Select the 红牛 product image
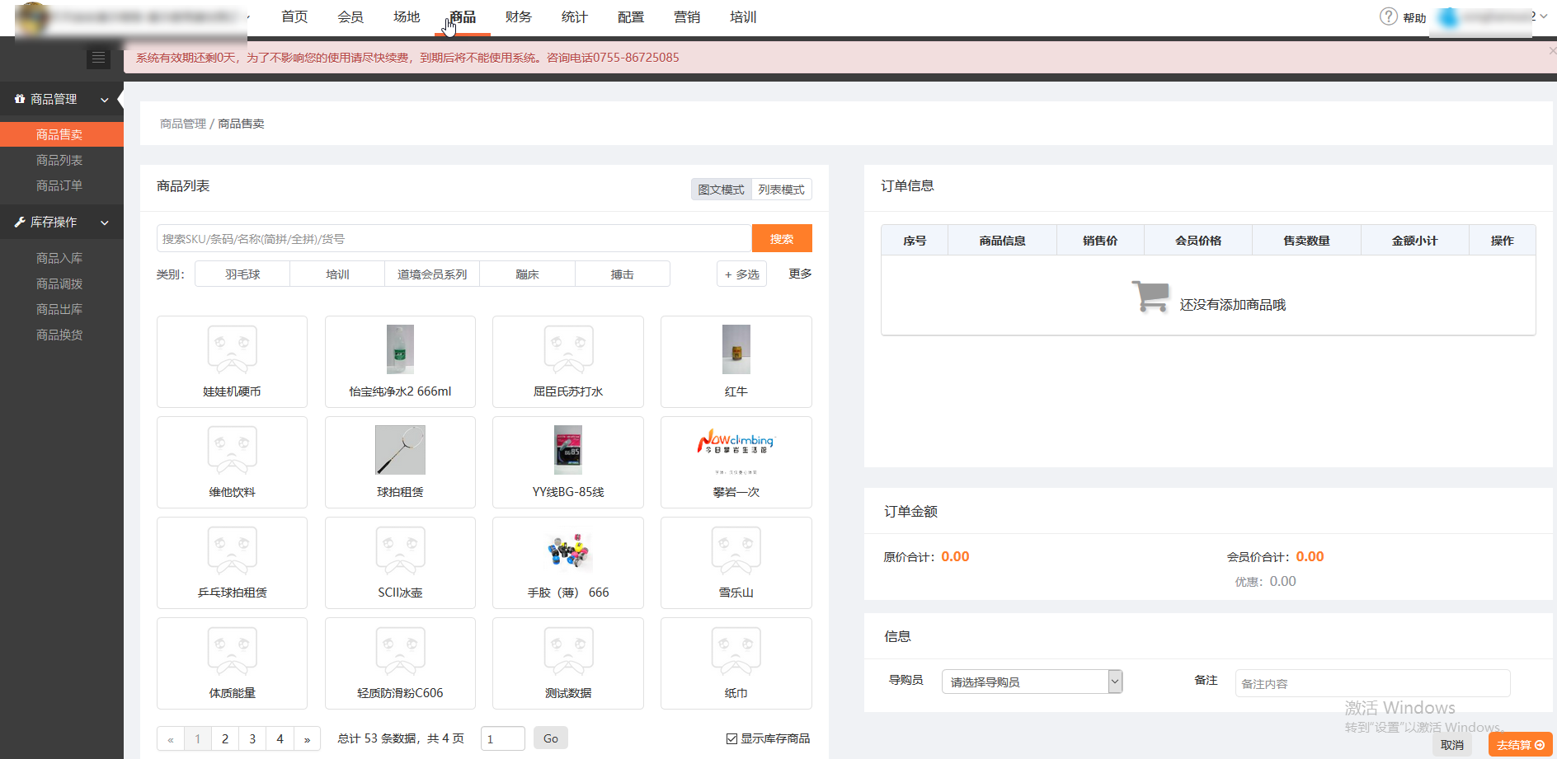The image size is (1557, 759). coord(736,349)
